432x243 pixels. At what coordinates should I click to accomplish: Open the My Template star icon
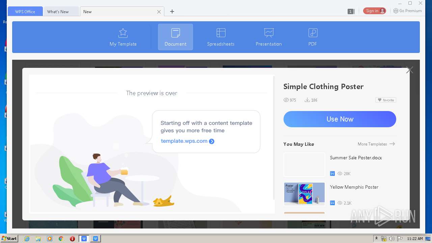point(123,33)
